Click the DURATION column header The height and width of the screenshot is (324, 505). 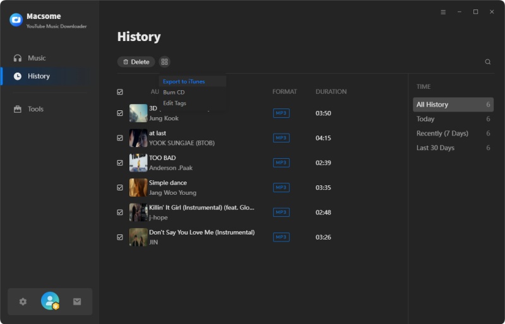tap(331, 91)
